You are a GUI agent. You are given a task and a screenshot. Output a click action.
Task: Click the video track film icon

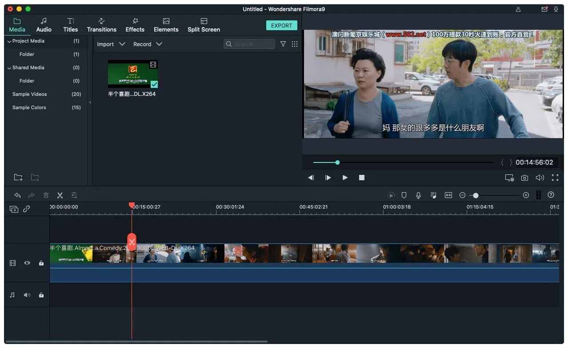point(12,263)
